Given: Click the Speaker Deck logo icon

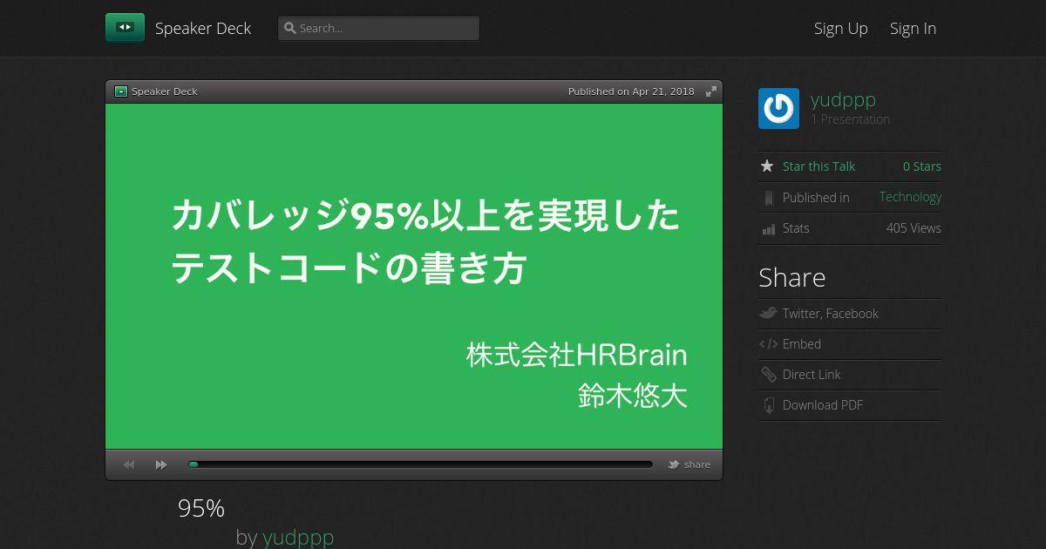Looking at the screenshot, I should [x=125, y=28].
